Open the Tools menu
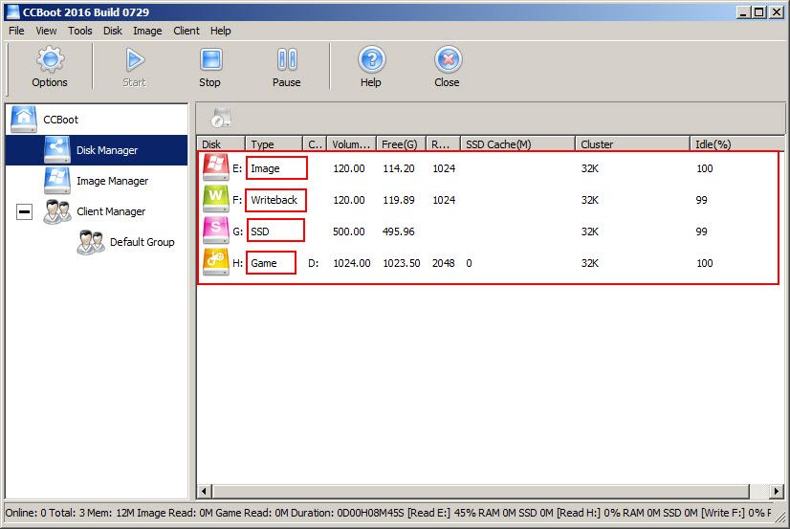The width and height of the screenshot is (790, 529). (80, 31)
